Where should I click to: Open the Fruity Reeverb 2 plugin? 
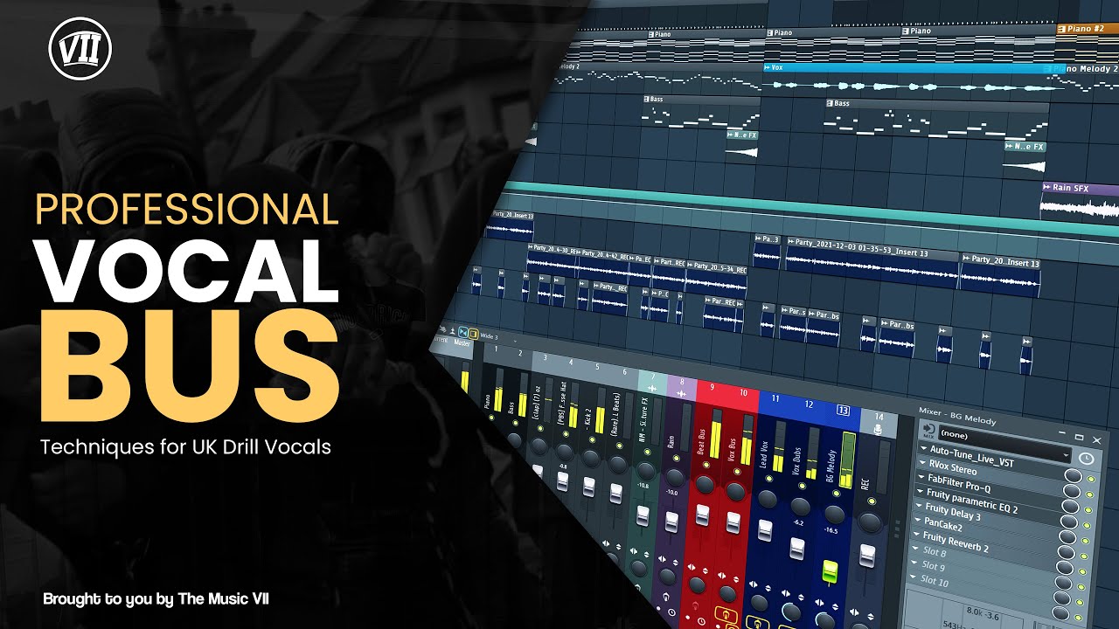pos(956,543)
